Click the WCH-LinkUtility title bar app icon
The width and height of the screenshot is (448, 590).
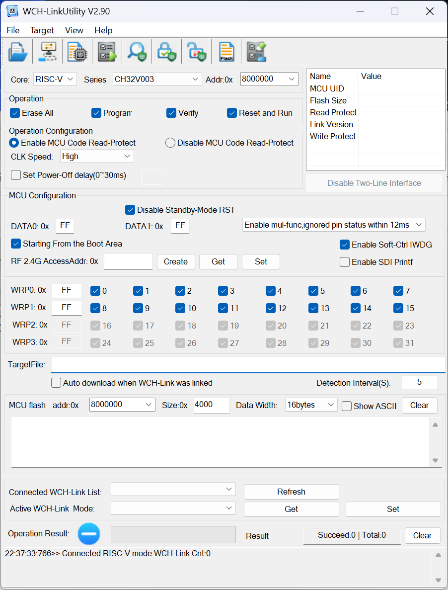point(12,11)
